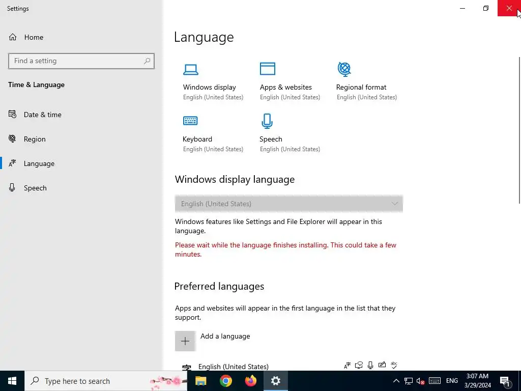Launch Google Chrome from the taskbar

click(225, 381)
